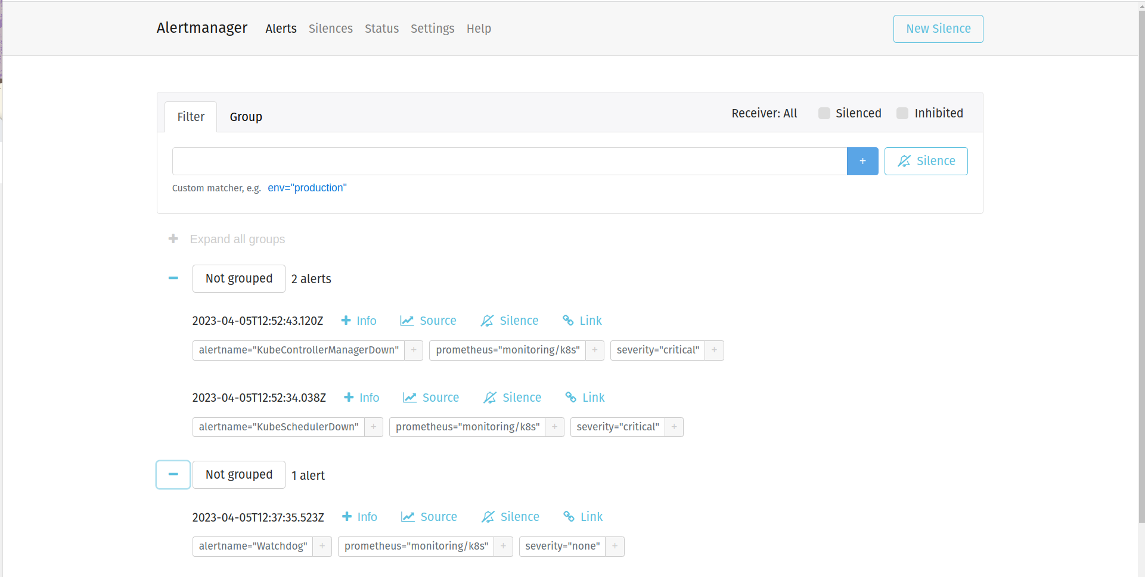
Task: Click Not grouped button of 1 alert group
Action: pos(239,474)
